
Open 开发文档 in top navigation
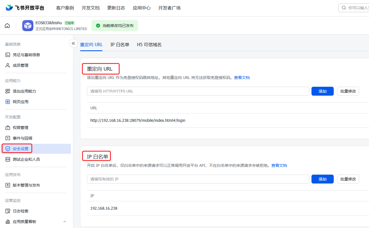tap(91, 8)
